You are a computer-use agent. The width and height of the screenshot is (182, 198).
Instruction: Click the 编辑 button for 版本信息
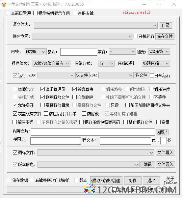148,164
